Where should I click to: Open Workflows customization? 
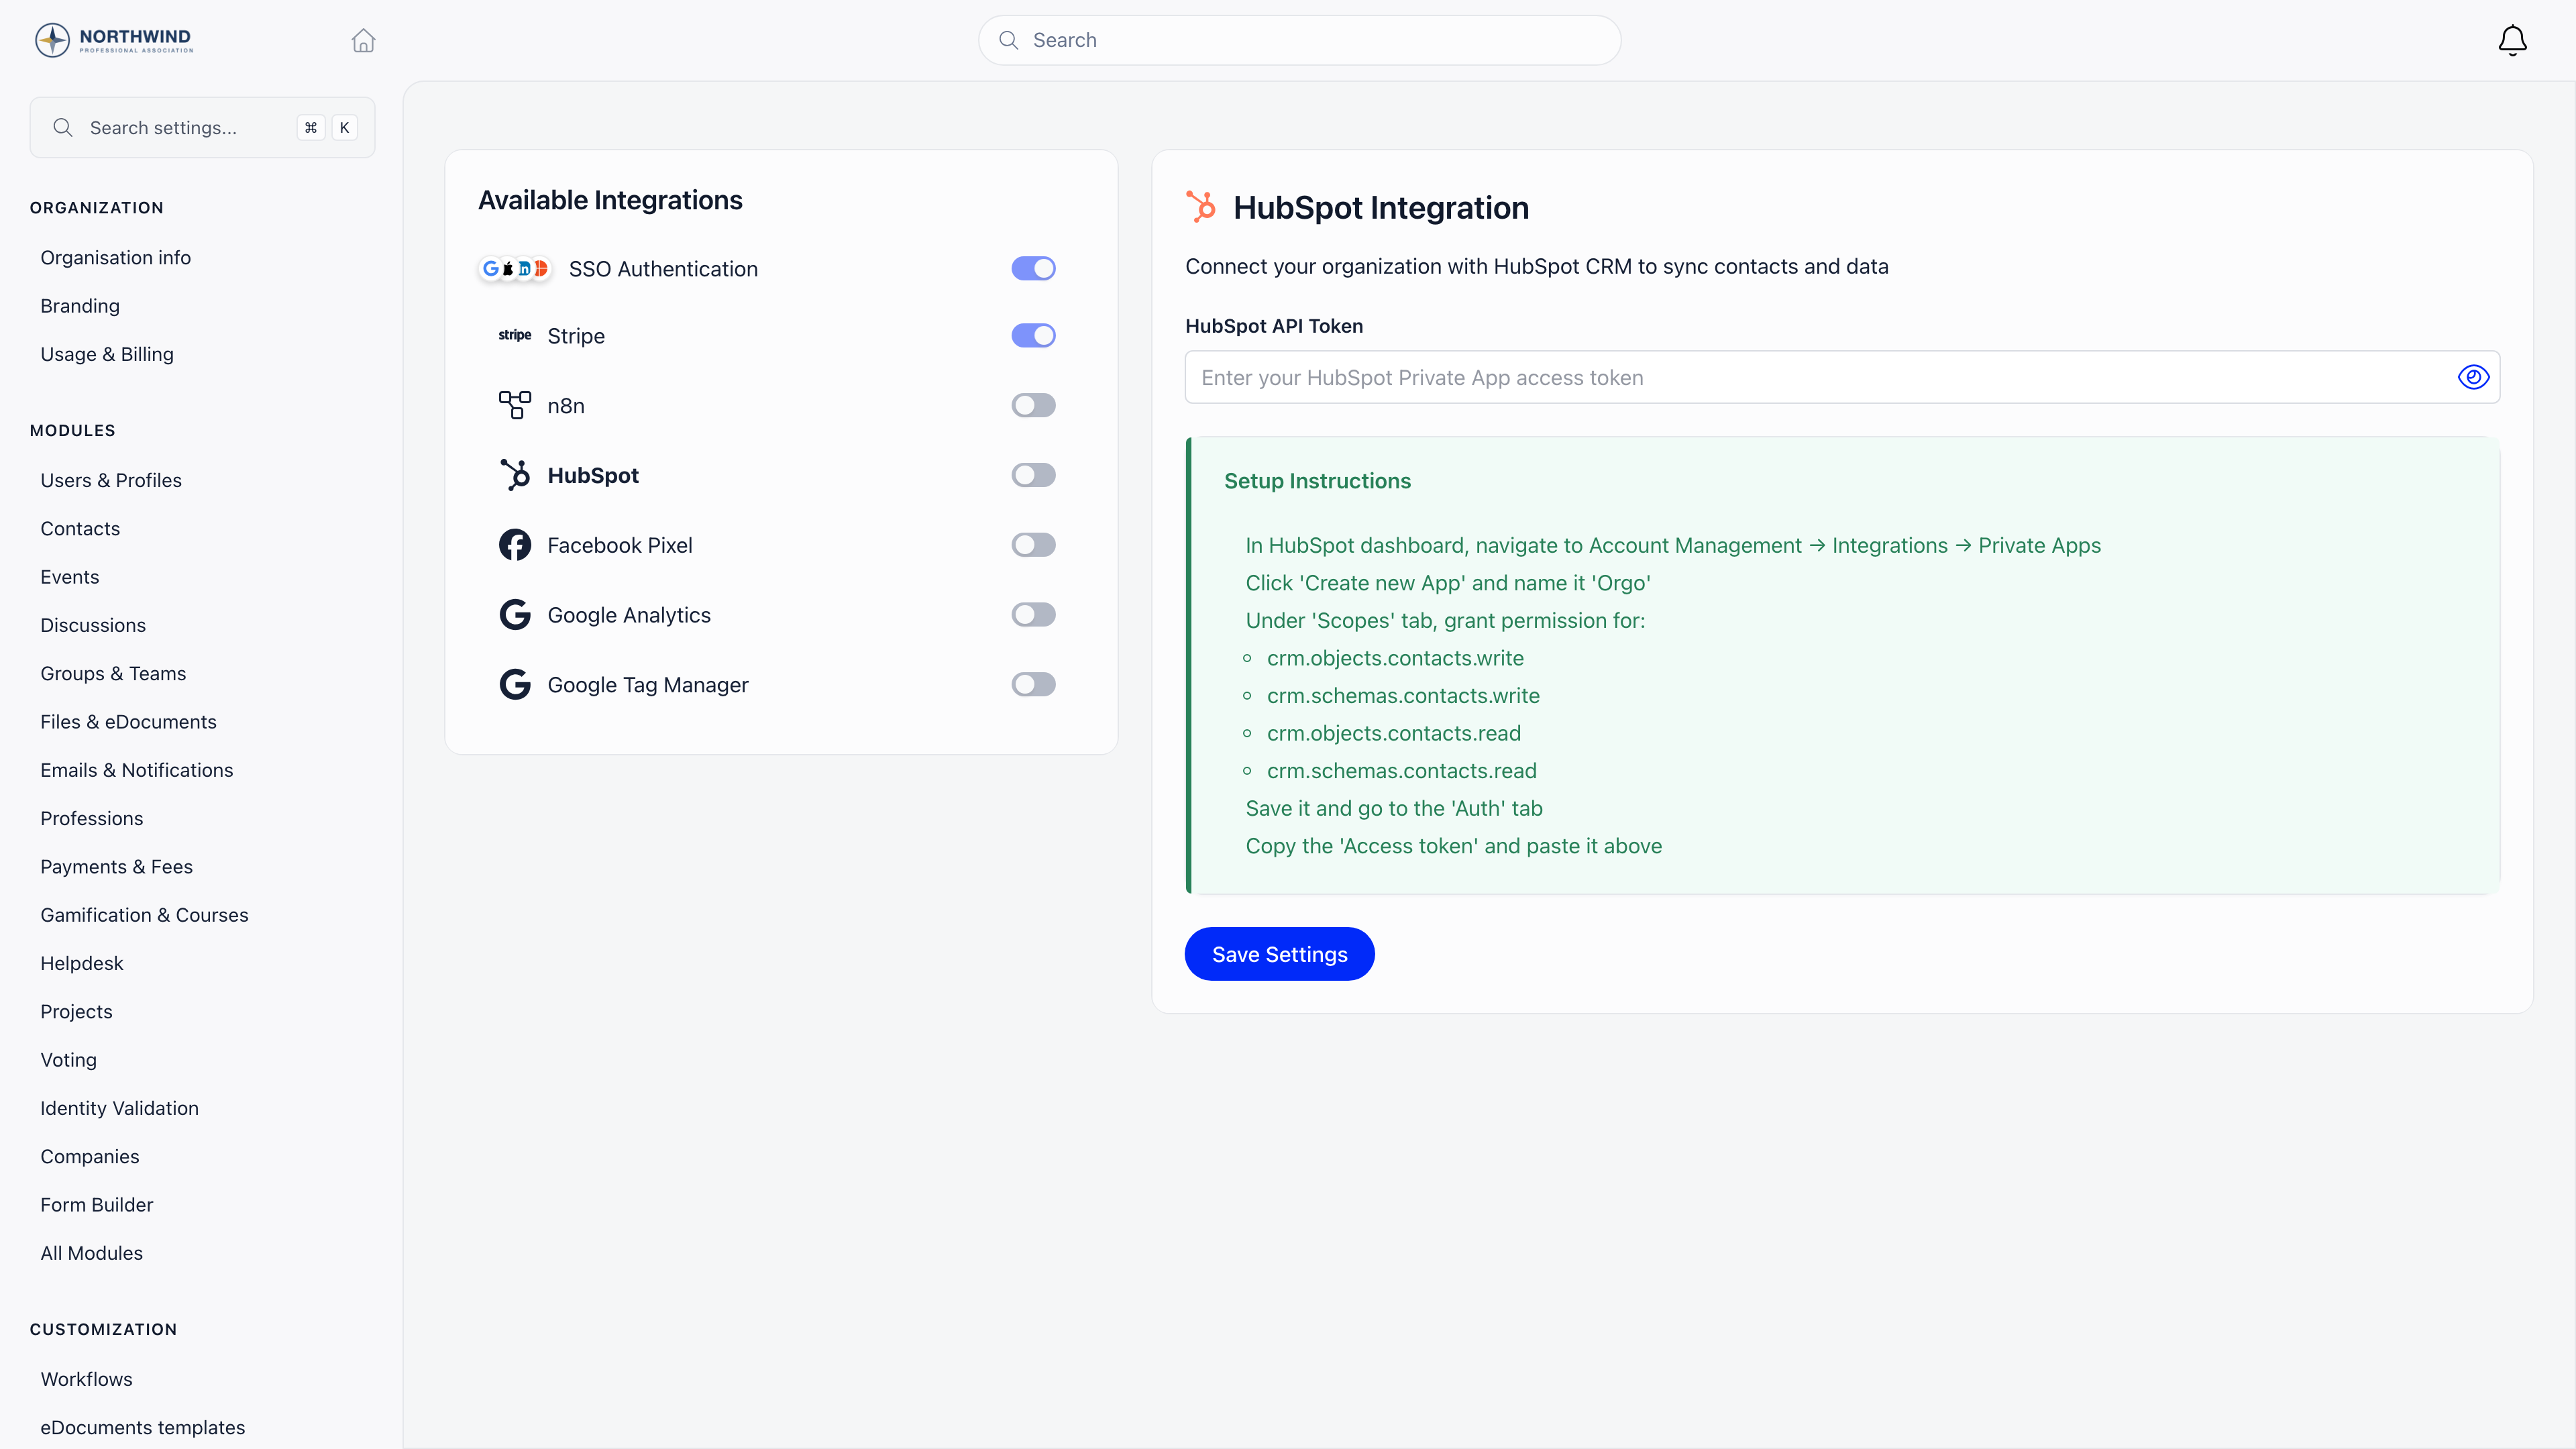pyautogui.click(x=86, y=1379)
